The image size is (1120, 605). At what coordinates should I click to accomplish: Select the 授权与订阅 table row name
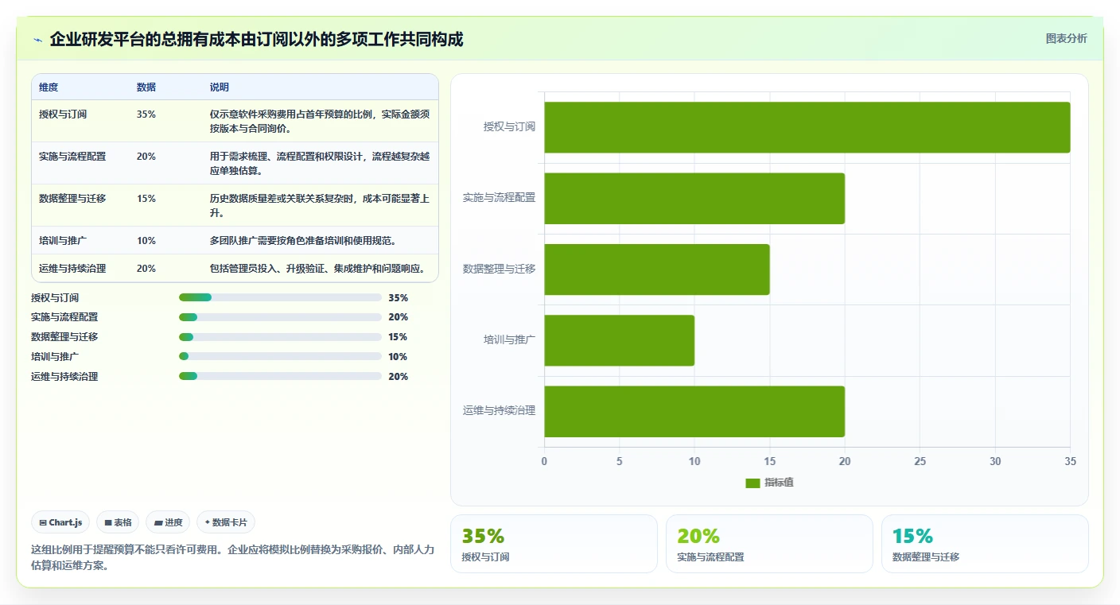[x=63, y=114]
